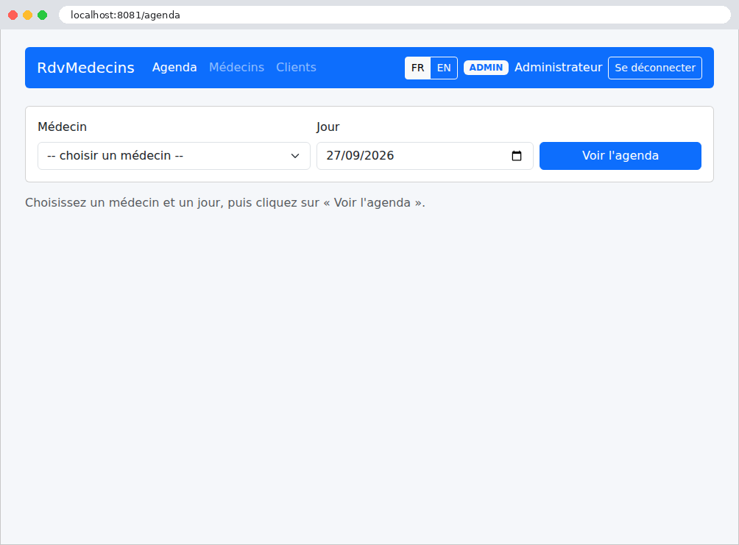739x545 pixels.
Task: Click the browser address bar
Action: [x=395, y=15]
